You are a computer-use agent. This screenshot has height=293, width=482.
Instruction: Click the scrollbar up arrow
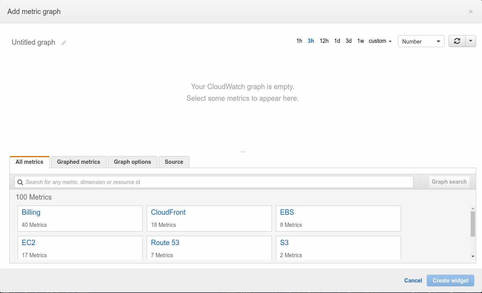point(473,208)
